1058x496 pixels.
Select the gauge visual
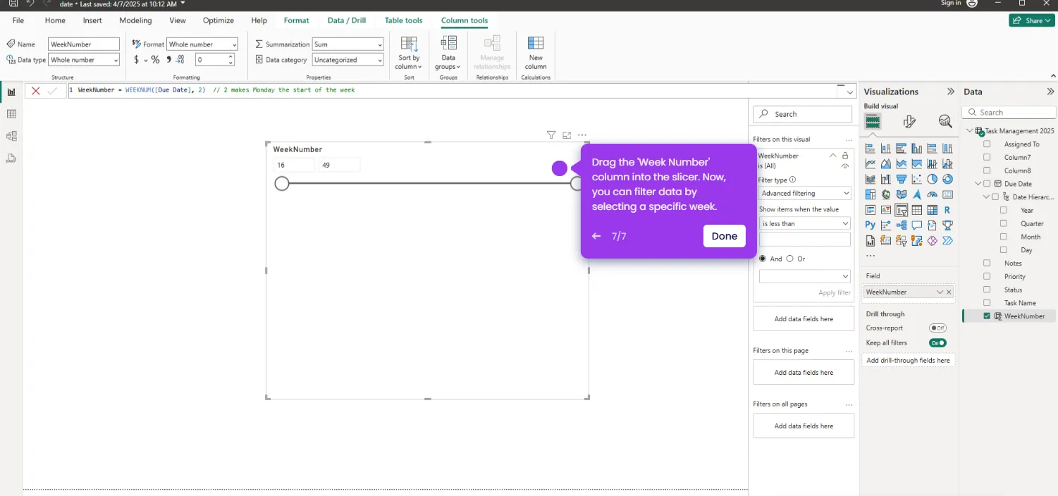tap(933, 194)
